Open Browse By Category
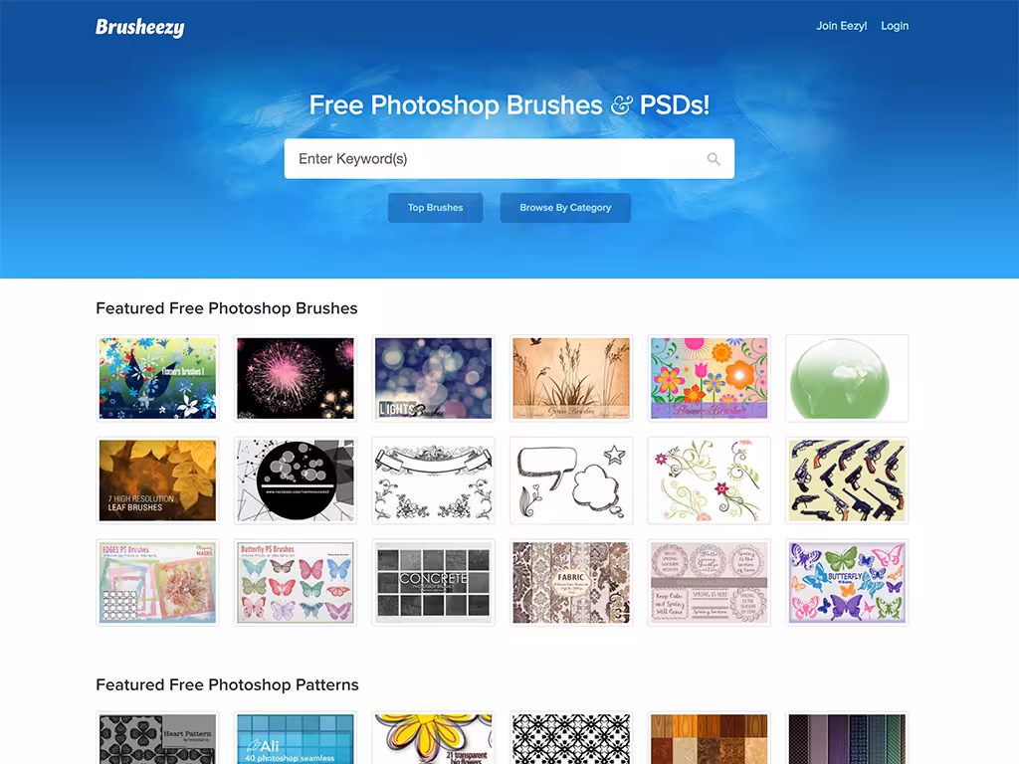1019x764 pixels. pyautogui.click(x=565, y=208)
